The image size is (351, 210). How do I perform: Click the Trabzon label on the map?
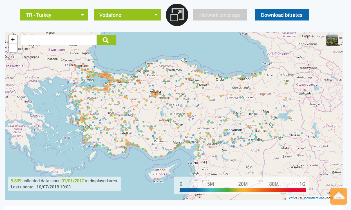click(x=243, y=79)
